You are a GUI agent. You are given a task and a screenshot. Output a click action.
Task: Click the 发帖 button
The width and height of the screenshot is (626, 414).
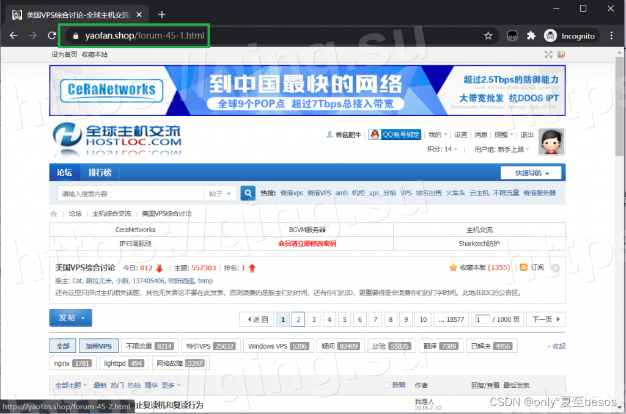coord(70,318)
